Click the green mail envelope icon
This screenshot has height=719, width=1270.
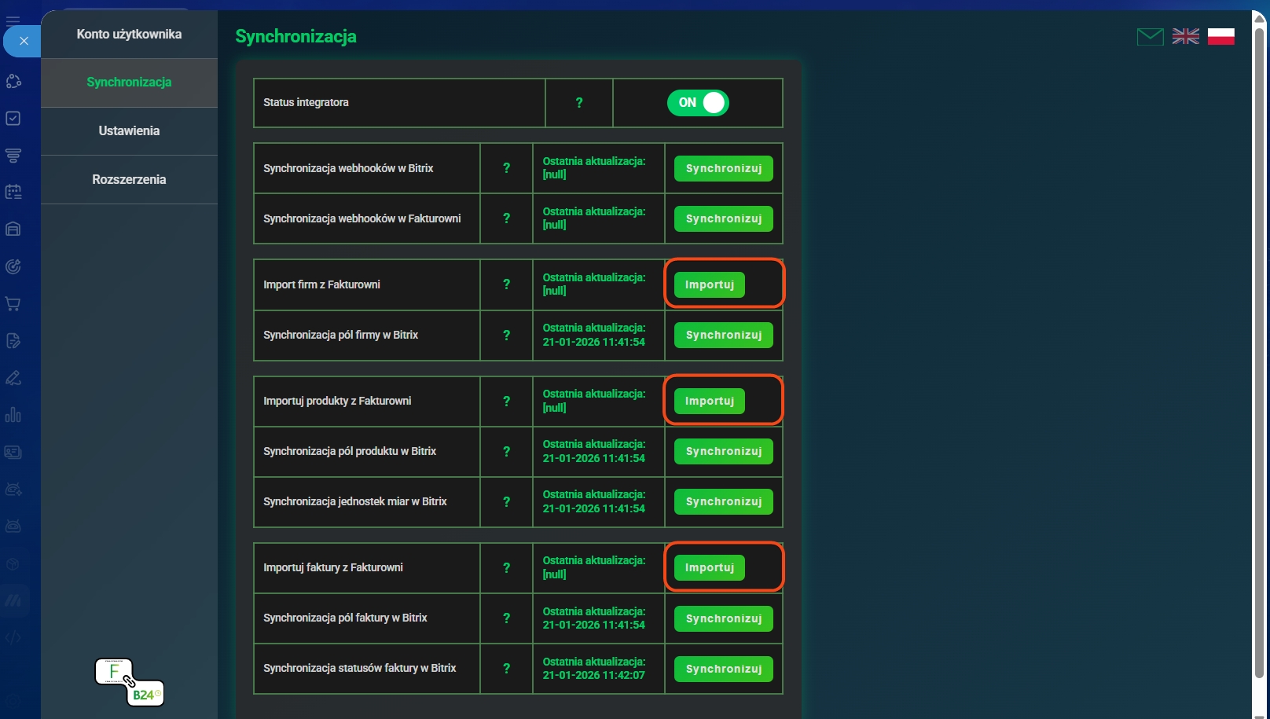pos(1151,36)
